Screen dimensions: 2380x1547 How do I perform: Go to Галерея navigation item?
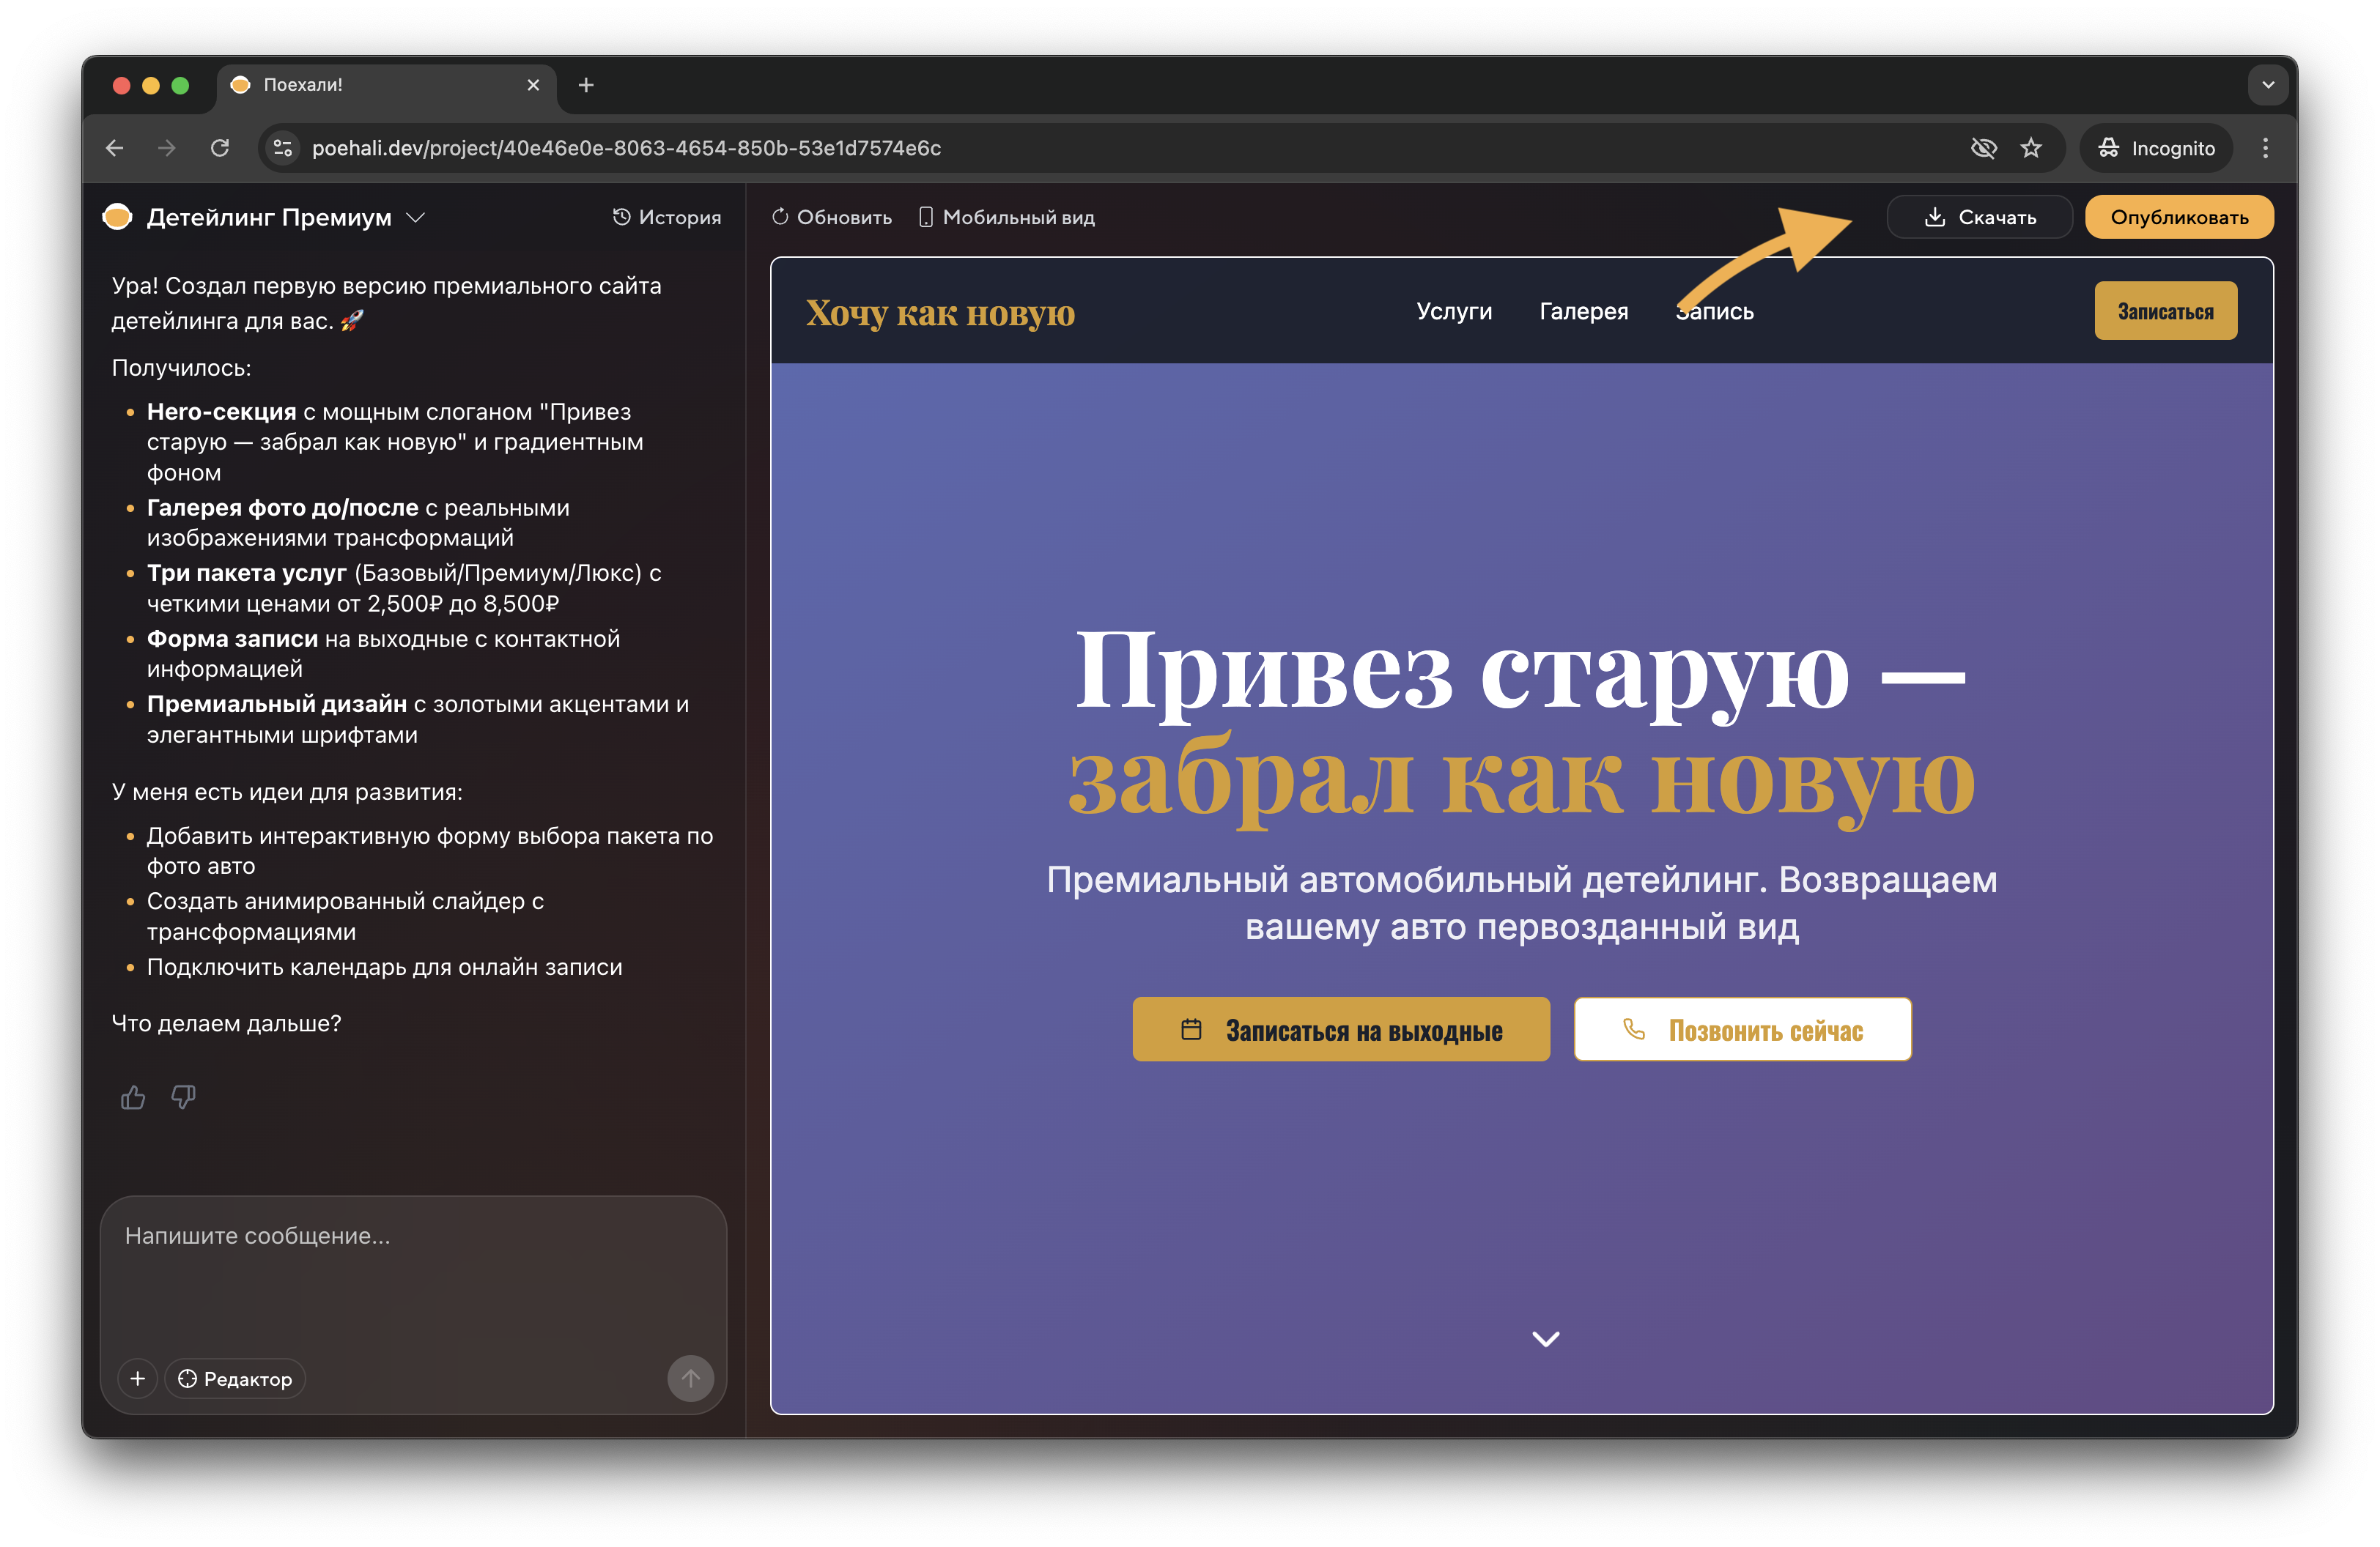click(x=1583, y=312)
